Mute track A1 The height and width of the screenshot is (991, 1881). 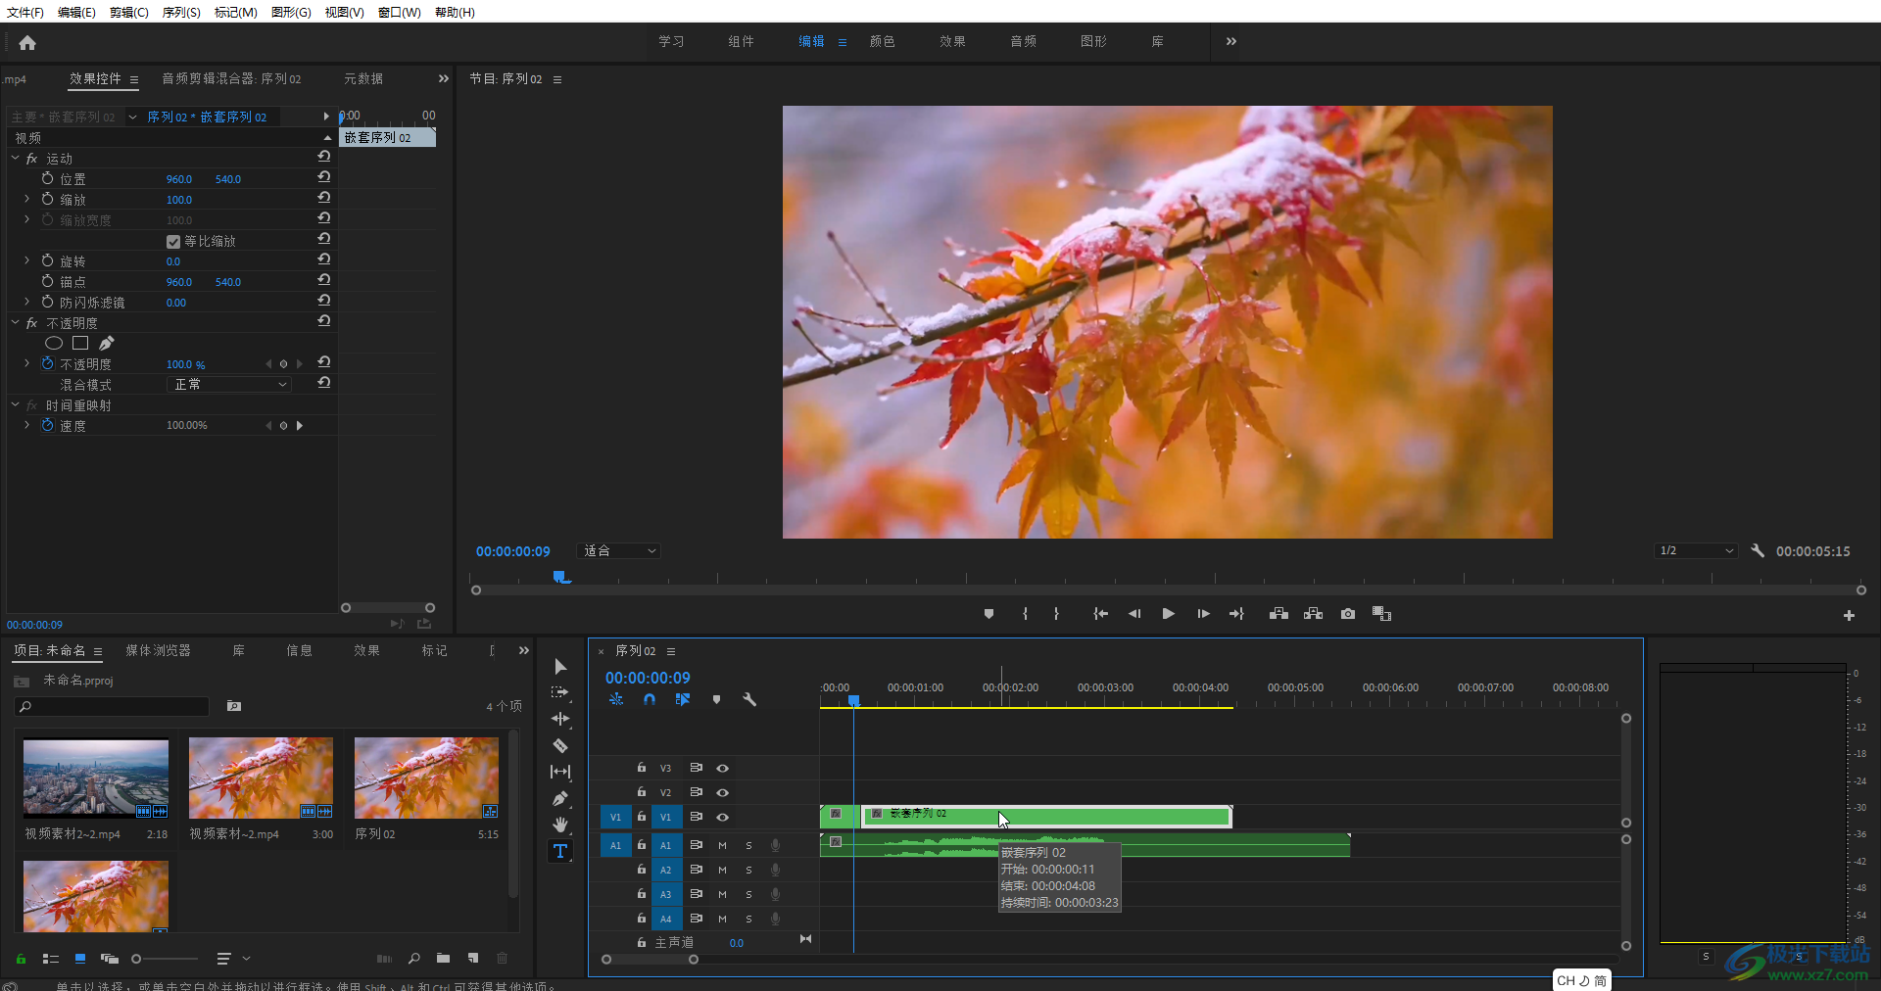point(722,845)
